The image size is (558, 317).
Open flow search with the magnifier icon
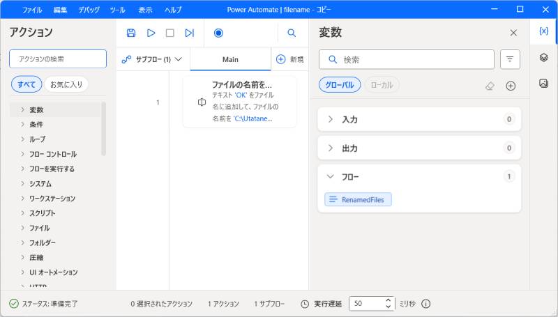[292, 33]
